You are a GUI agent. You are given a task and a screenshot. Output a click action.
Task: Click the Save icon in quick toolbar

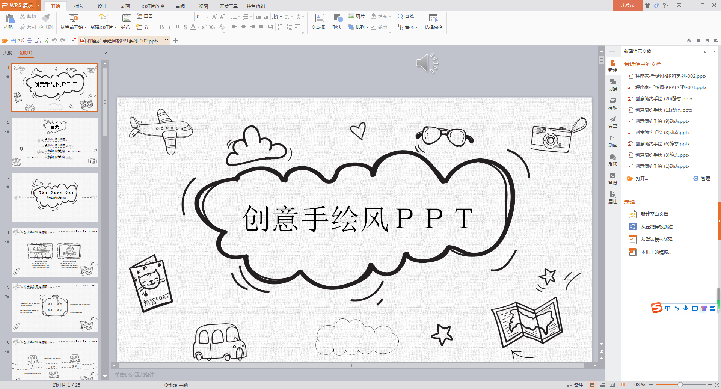[13, 41]
